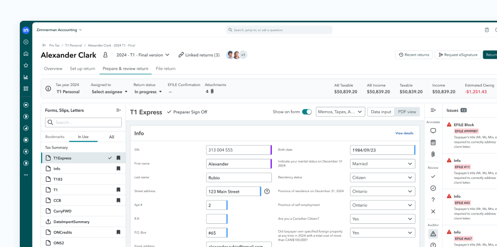Click help question icon beside Street address
Viewport: 497px width, 247px height.
[267, 191]
